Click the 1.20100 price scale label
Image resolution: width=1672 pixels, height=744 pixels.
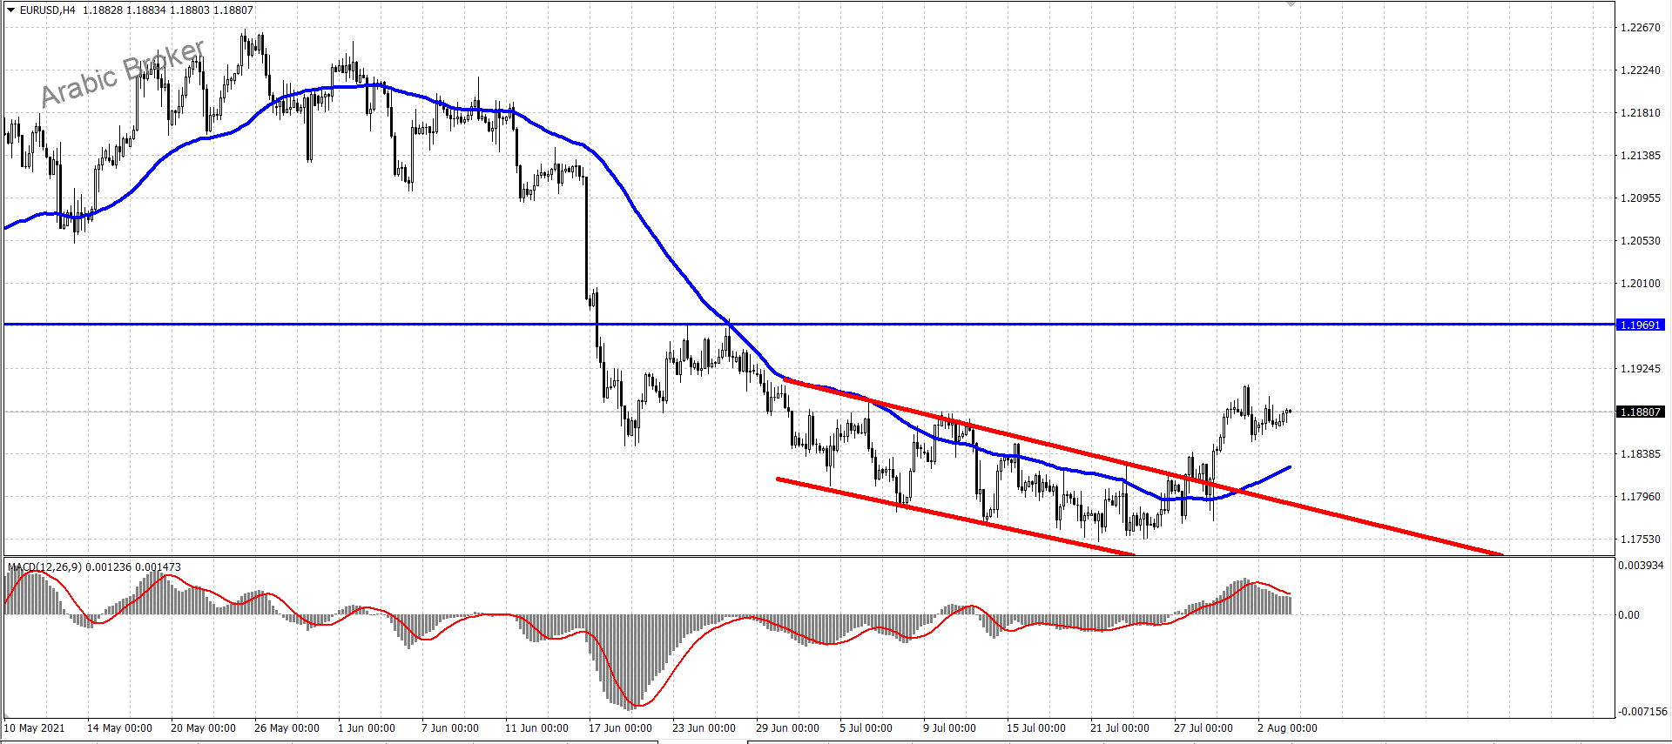click(x=1640, y=284)
